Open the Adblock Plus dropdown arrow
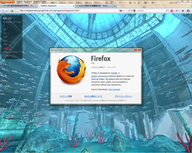The height and width of the screenshot is (153, 192). coord(174,11)
